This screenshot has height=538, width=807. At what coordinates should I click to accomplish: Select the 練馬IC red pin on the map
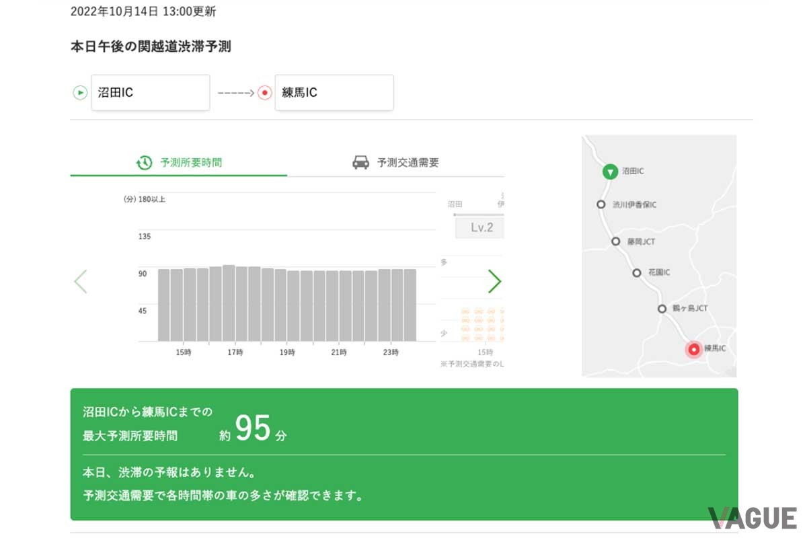click(694, 350)
